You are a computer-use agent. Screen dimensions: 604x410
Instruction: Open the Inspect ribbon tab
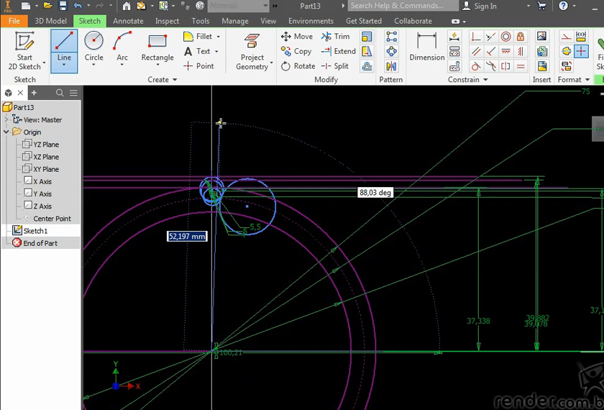click(x=167, y=21)
